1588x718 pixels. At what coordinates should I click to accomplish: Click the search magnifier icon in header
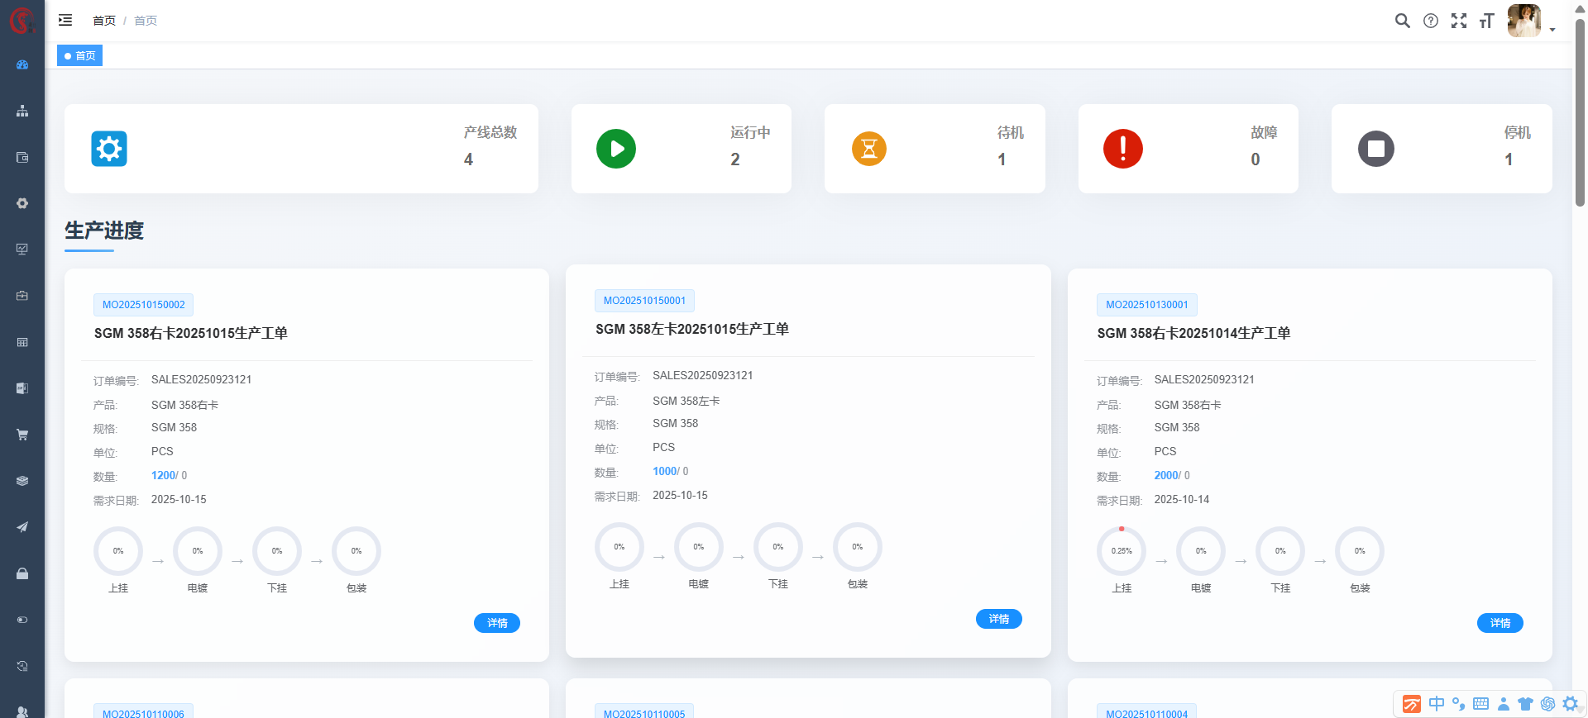coord(1402,21)
